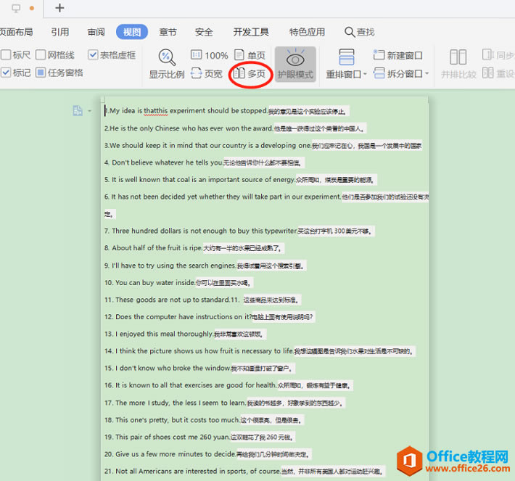The height and width of the screenshot is (481, 515).
Task: Click line 'We should keep it in mind'
Action: click(x=263, y=146)
